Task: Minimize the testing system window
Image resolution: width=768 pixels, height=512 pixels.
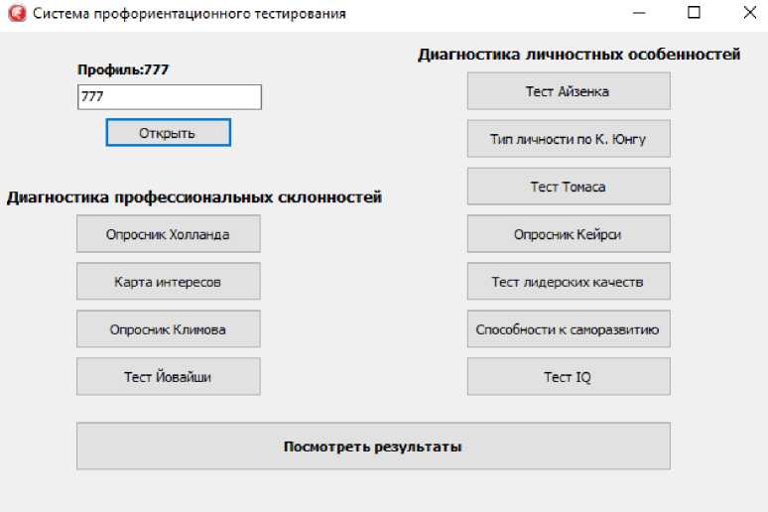Action: click(x=639, y=13)
